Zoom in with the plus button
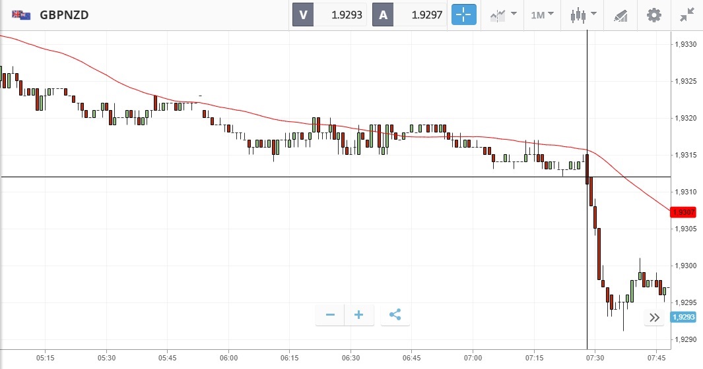 [x=359, y=315]
